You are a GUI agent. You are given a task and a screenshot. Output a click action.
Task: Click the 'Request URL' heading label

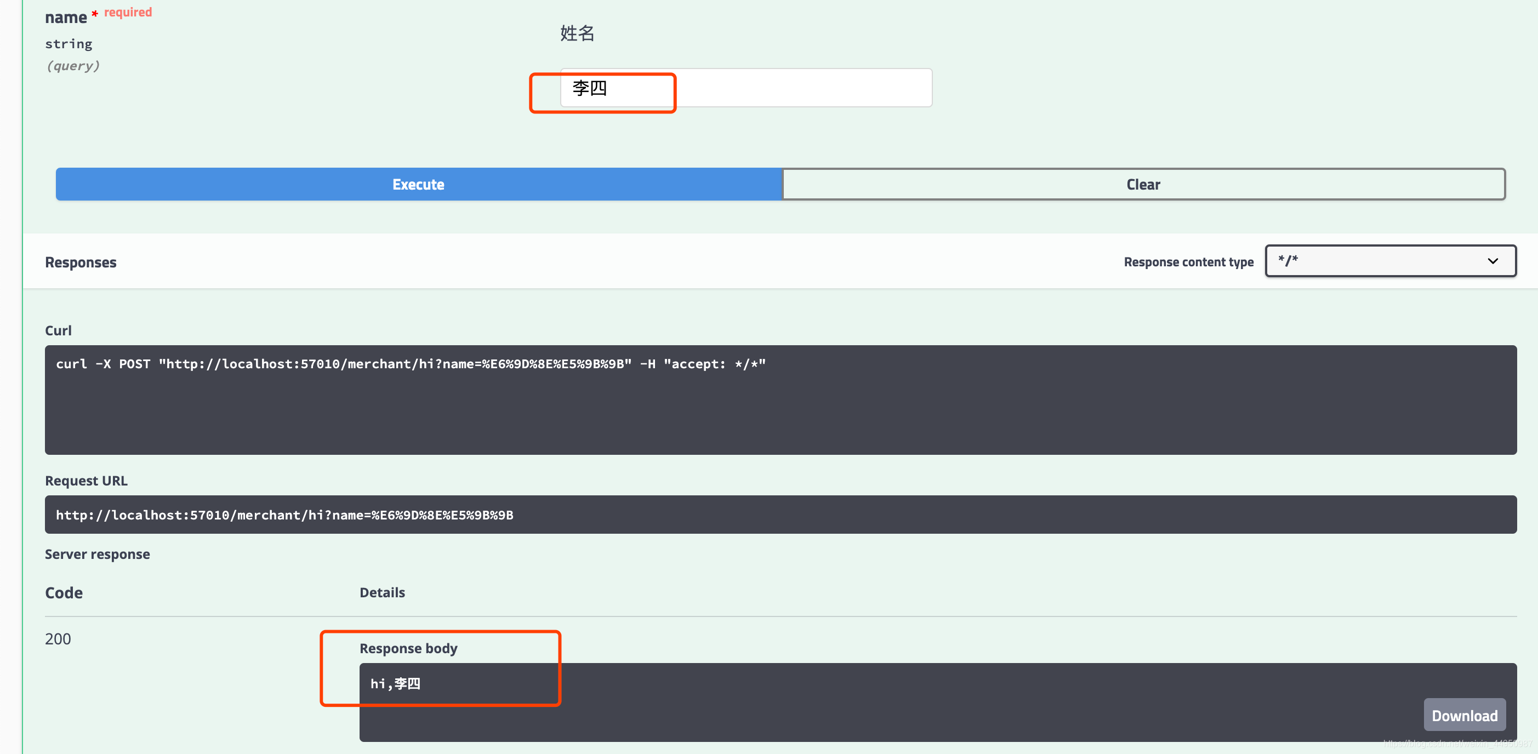tap(86, 481)
